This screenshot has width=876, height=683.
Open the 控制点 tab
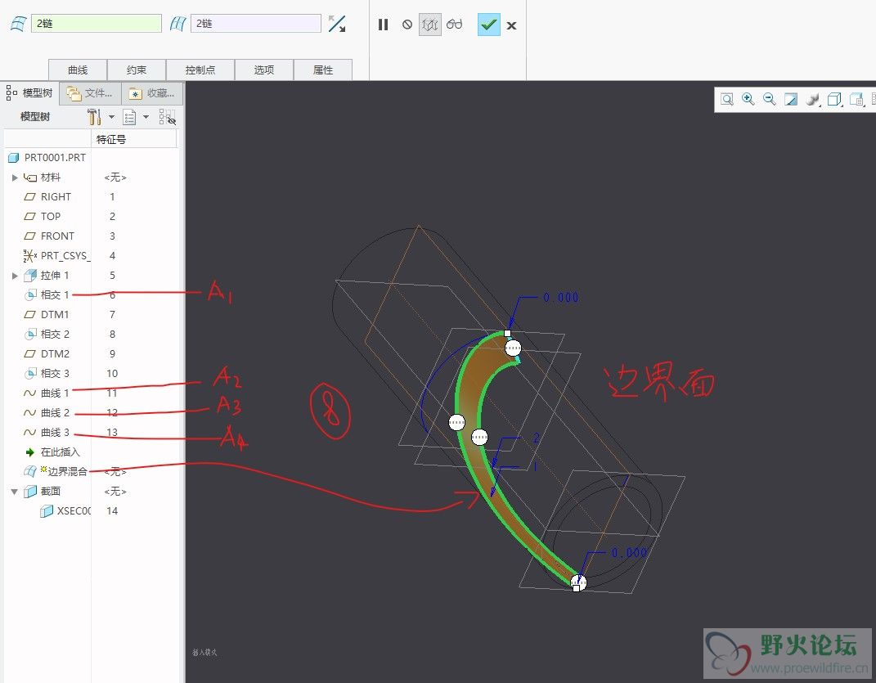click(200, 70)
